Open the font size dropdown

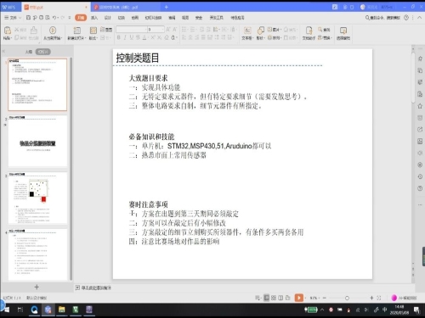156,29
